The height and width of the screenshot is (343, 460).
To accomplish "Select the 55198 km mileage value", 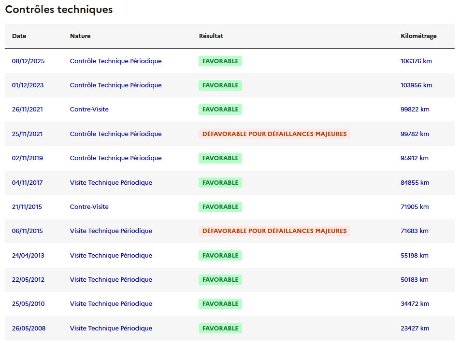I will (x=415, y=256).
